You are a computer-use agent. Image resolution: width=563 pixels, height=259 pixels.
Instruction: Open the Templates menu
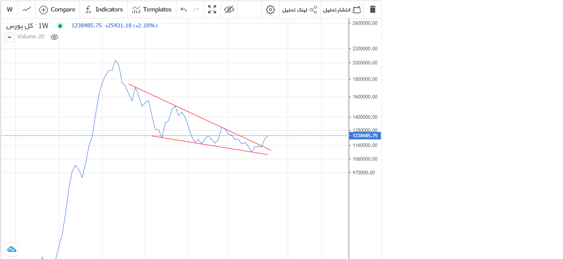point(152,9)
